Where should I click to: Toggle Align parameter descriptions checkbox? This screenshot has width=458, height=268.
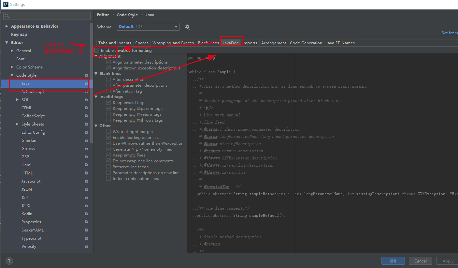[108, 62]
